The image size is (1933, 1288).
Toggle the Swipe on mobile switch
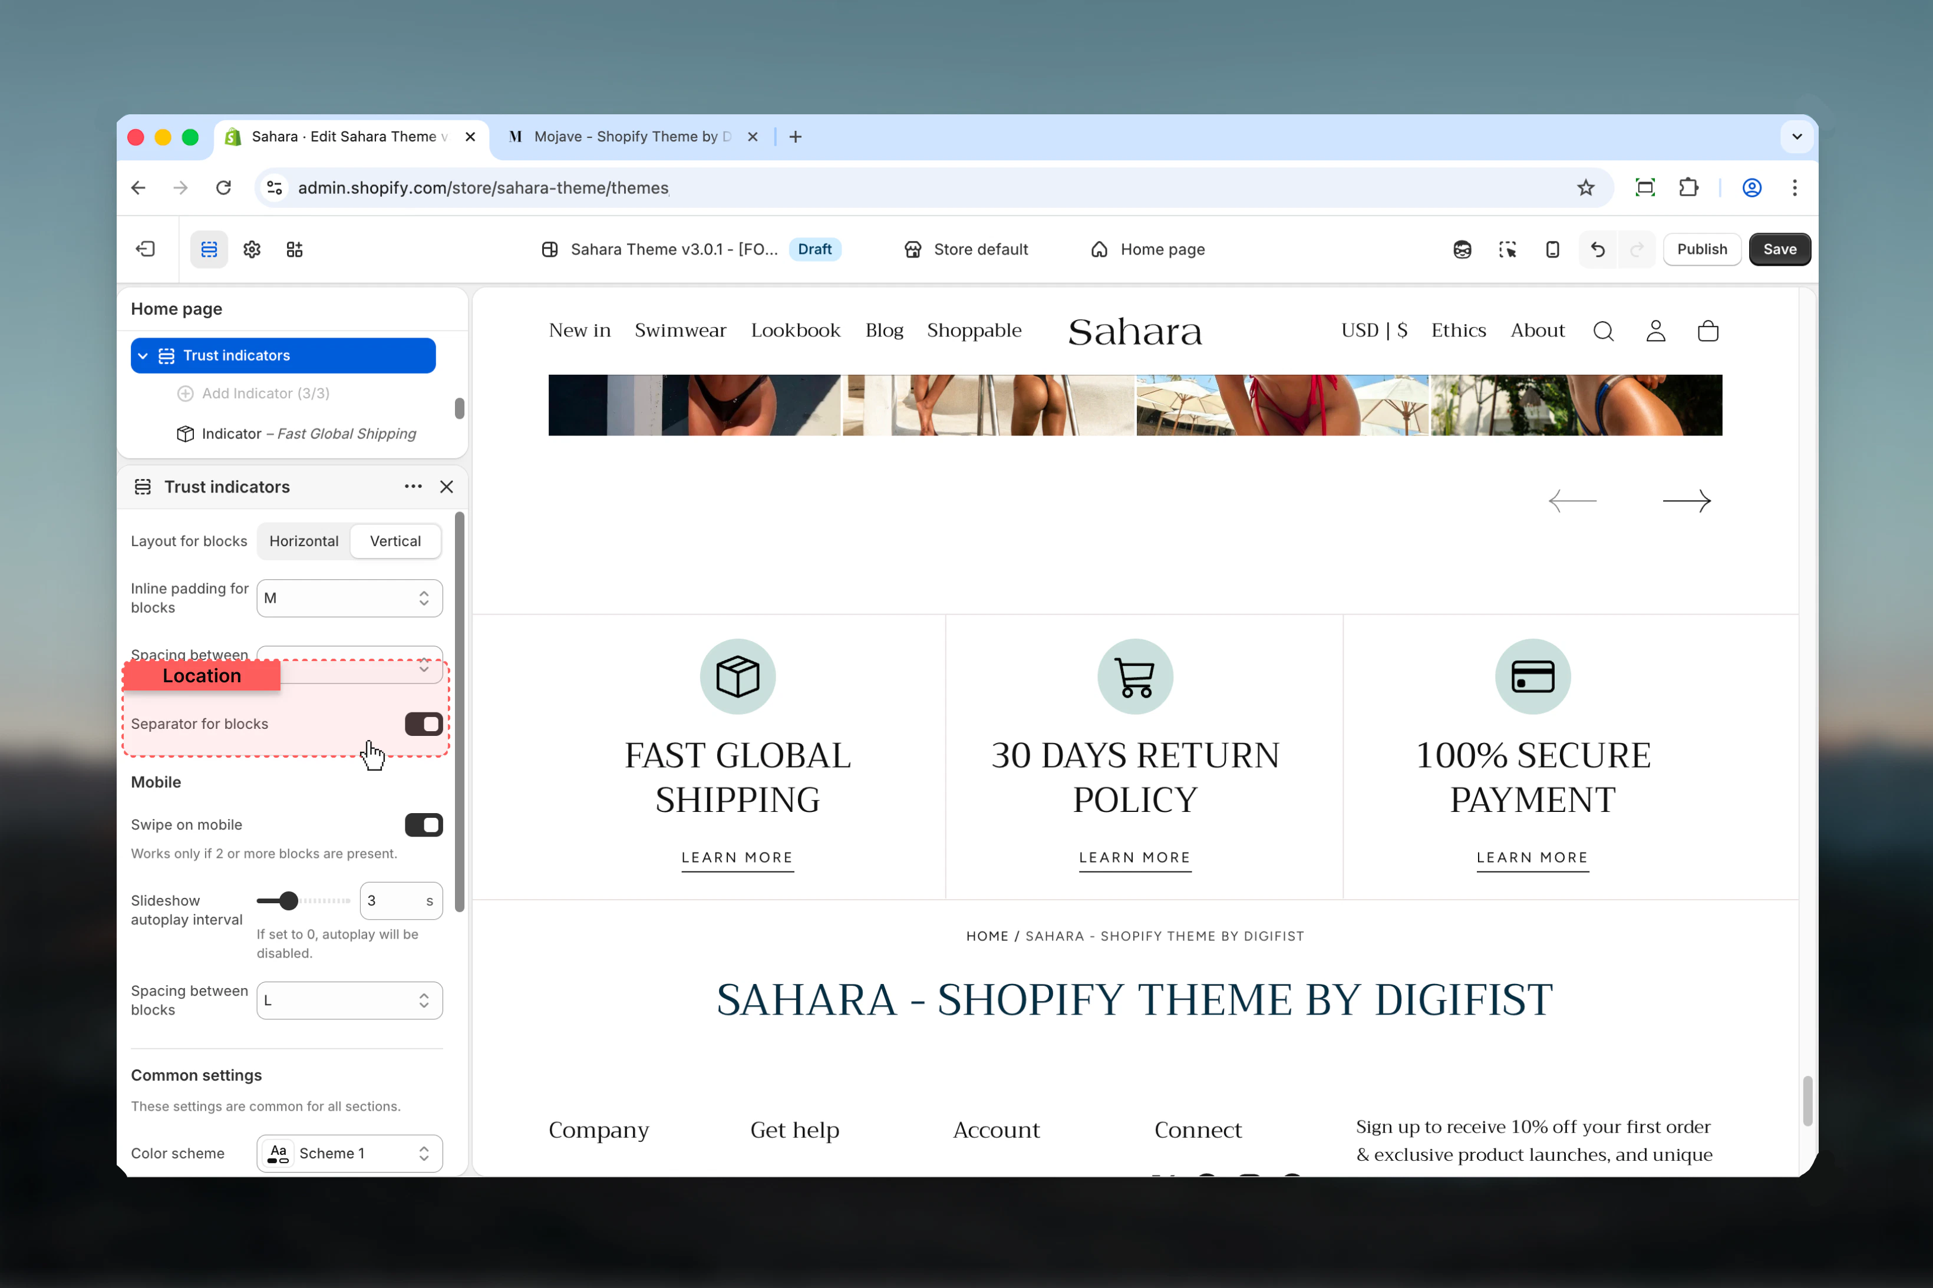click(424, 825)
